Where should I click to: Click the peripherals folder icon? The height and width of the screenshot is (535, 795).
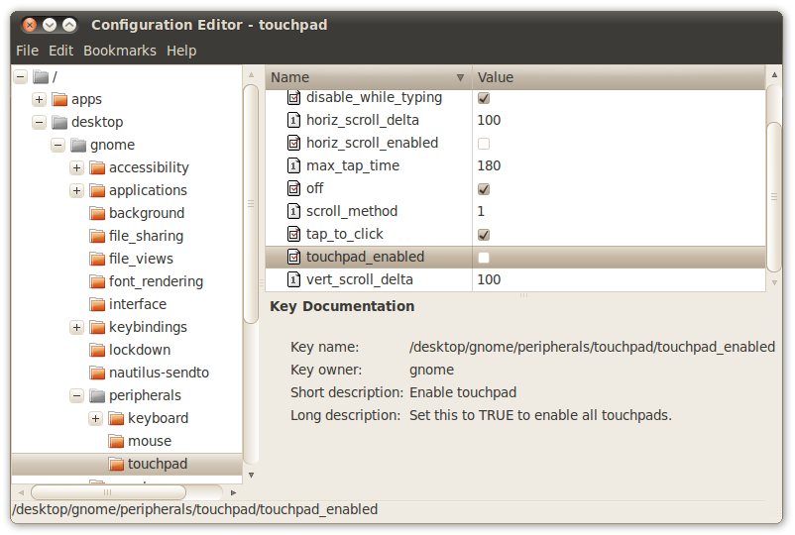tap(97, 395)
